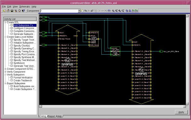Image resolution: width=191 pixels, height=120 pixels.
Task: Click the Save floppy disk toolbar icon
Action: [12, 11]
